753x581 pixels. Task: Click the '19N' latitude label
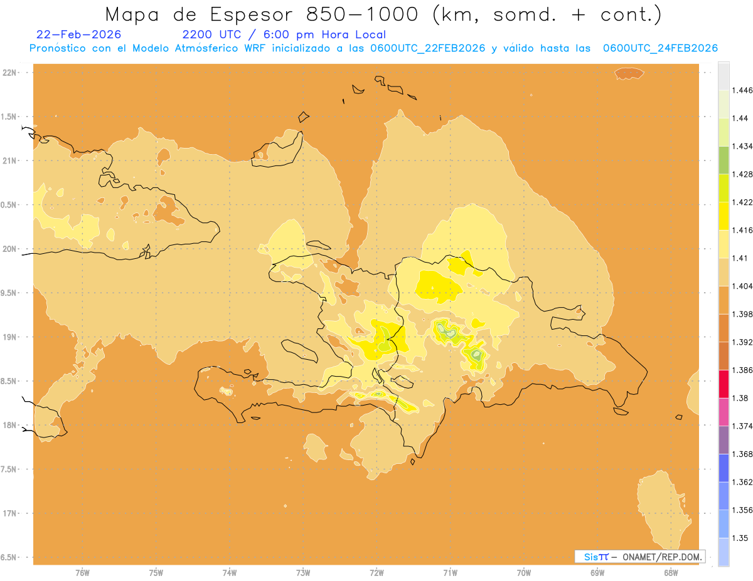(10, 337)
